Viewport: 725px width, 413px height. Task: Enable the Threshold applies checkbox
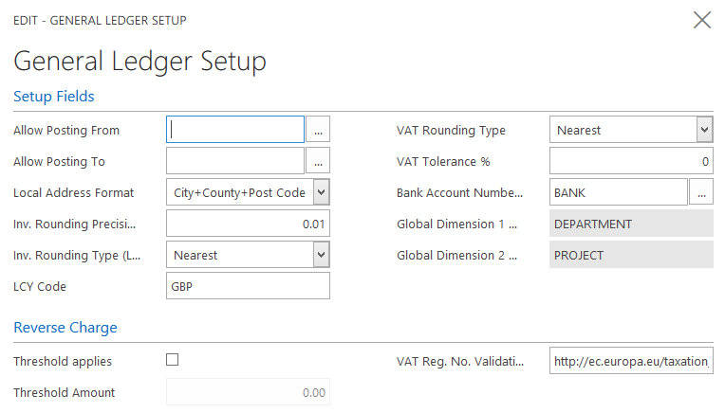(x=173, y=360)
